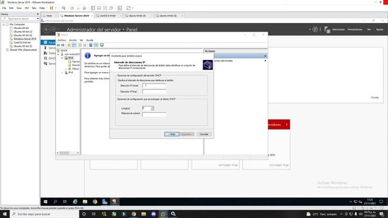The image size is (388, 218).
Task: Click the Cancelar button in the wizard
Action: click(x=204, y=134)
